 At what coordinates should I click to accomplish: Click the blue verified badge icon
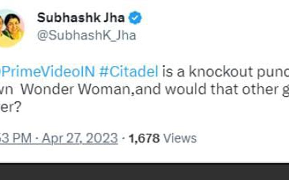(x=136, y=18)
